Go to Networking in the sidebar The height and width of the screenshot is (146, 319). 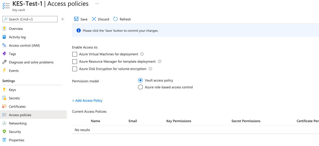coord(18,123)
